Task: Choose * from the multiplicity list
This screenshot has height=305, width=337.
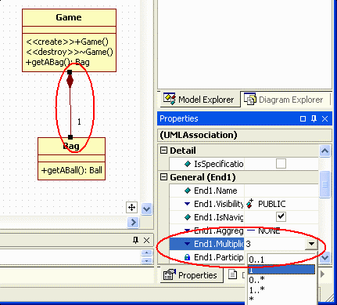Action: tap(281, 300)
